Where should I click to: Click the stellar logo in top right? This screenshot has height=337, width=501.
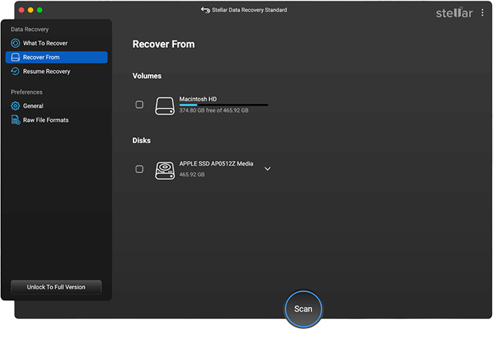click(x=454, y=13)
